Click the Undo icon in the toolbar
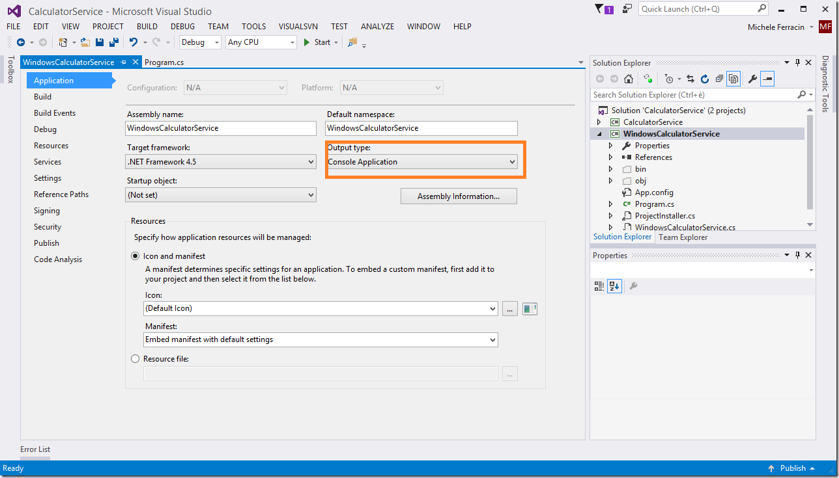839x478 pixels. pos(133,42)
